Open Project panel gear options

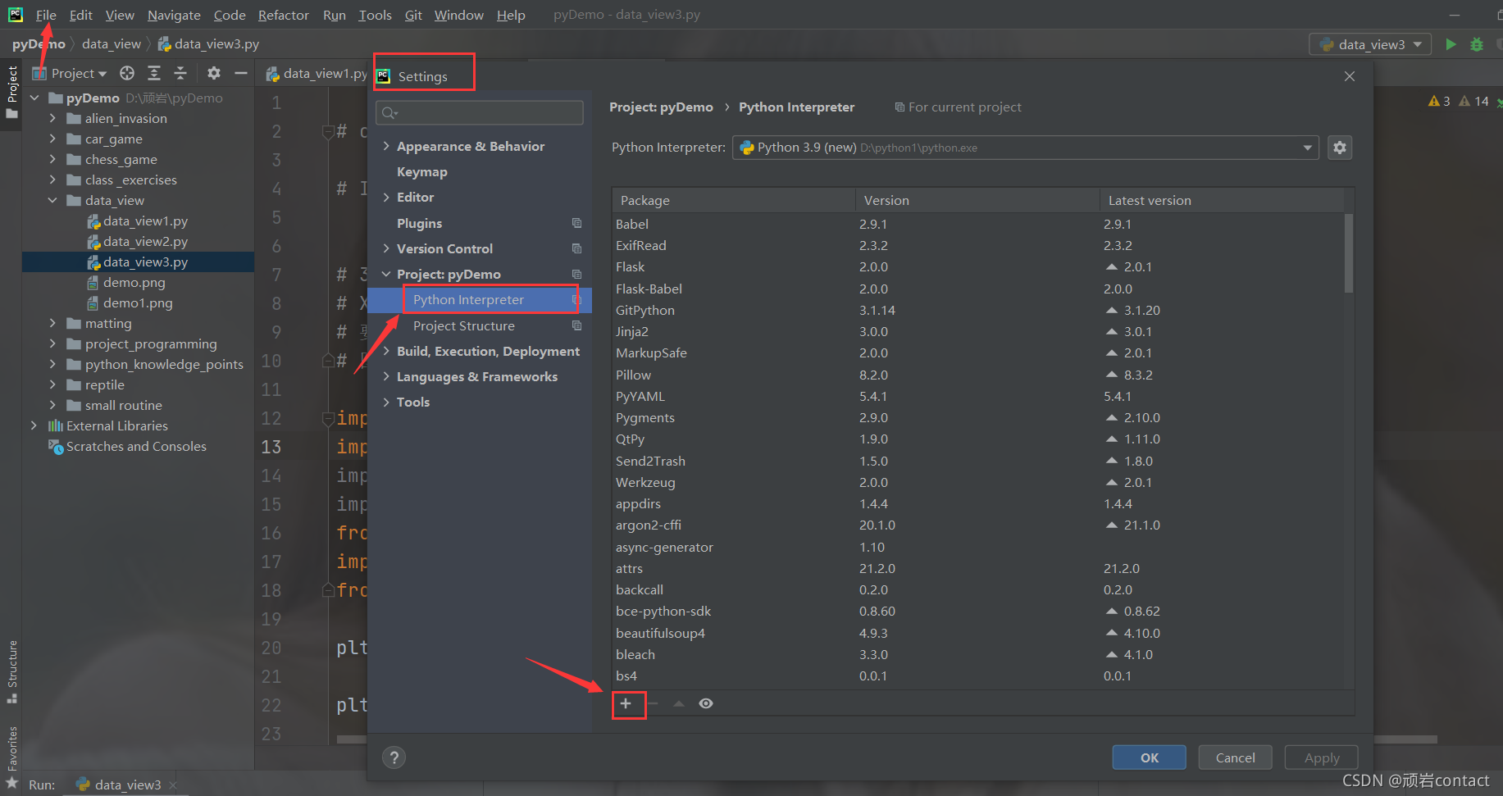[x=214, y=73]
